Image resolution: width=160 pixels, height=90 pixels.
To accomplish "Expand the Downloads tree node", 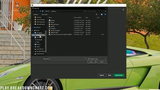I will 33,40.
